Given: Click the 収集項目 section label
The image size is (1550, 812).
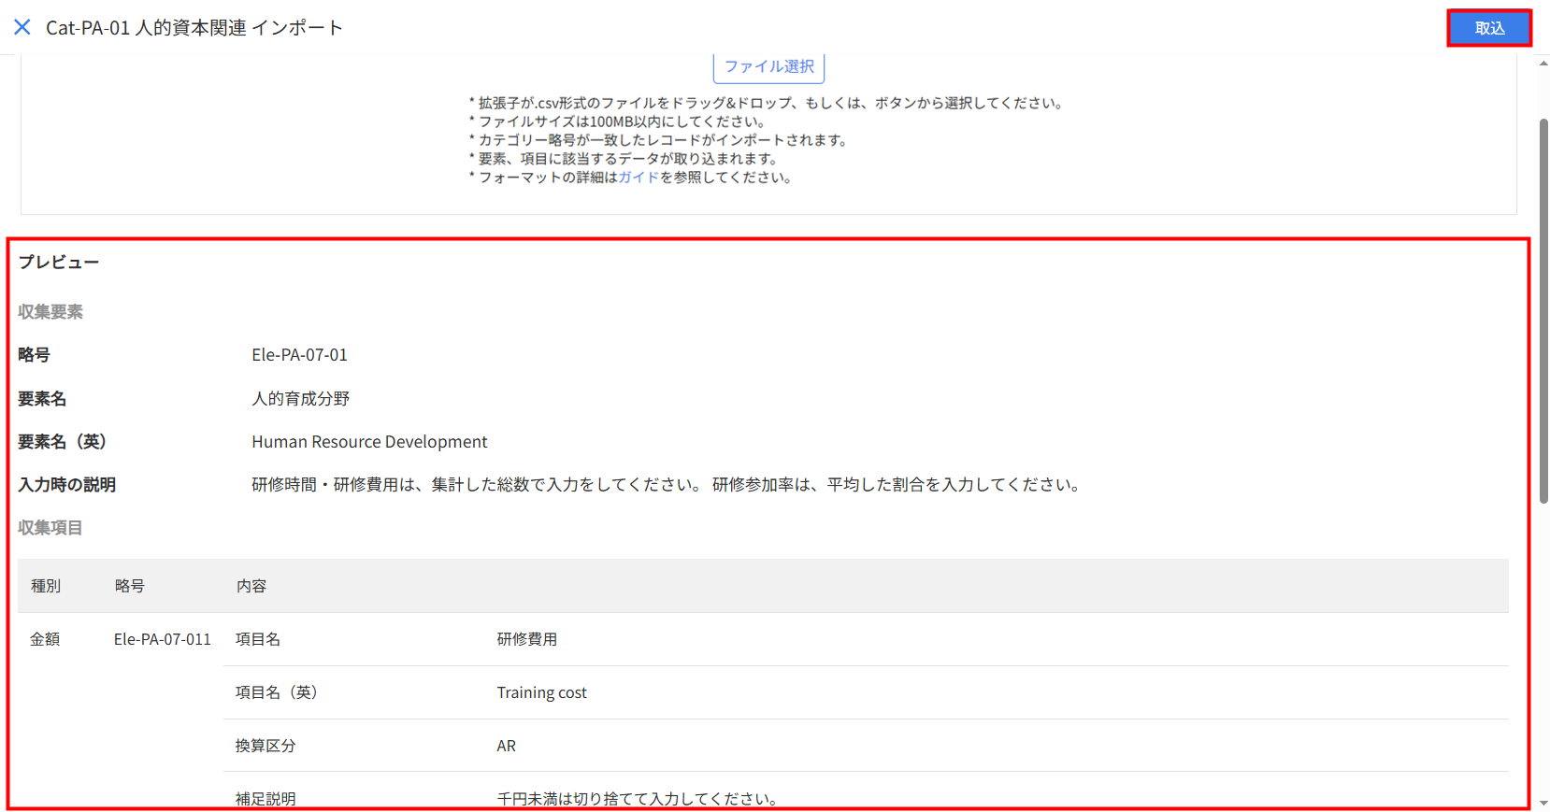Looking at the screenshot, I should coord(50,528).
